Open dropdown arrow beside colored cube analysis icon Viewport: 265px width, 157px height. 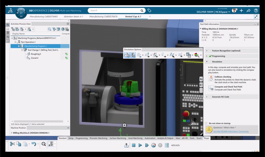click(x=201, y=55)
